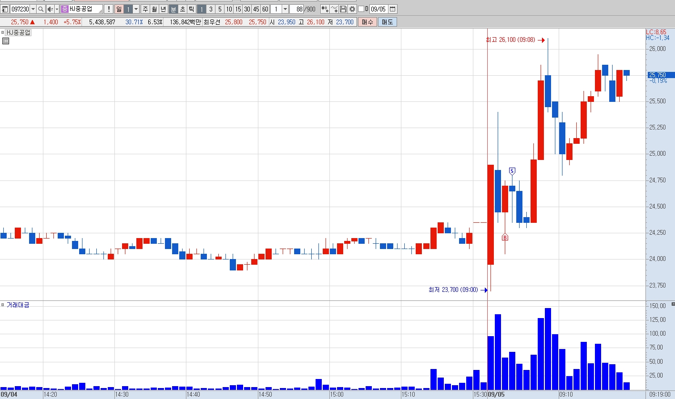Viewport: 675px width, 399px height.
Task: Open the stock search magnifier icon
Action: click(41, 9)
